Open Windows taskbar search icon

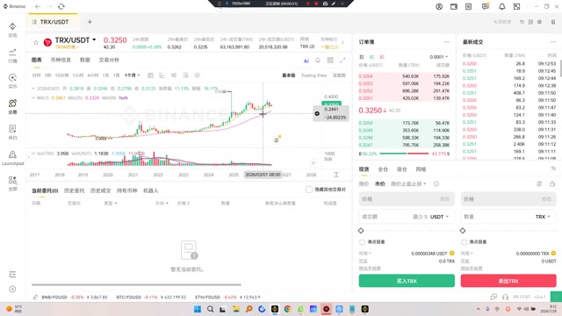[x=211, y=309]
